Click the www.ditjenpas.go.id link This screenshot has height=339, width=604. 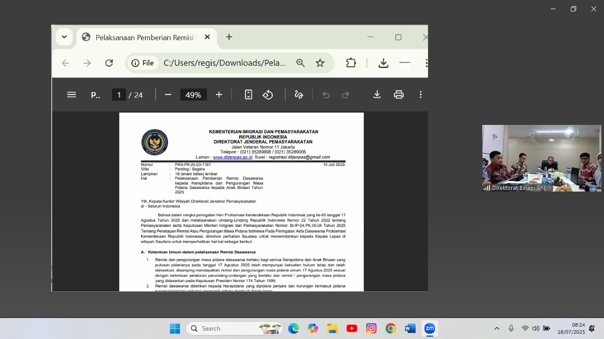coord(233,157)
